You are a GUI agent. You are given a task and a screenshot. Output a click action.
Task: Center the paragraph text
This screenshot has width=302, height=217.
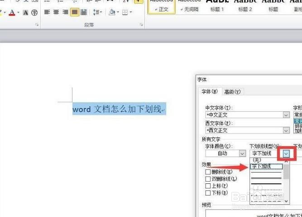click(56, 12)
